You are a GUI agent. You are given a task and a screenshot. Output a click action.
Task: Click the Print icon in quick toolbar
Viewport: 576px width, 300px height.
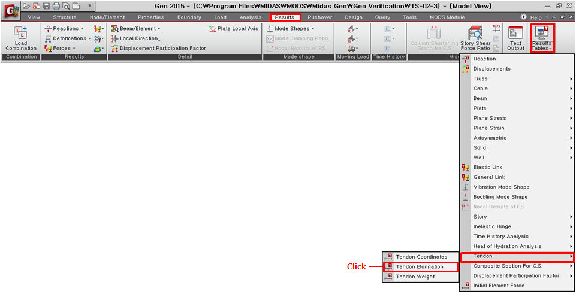tap(56, 6)
